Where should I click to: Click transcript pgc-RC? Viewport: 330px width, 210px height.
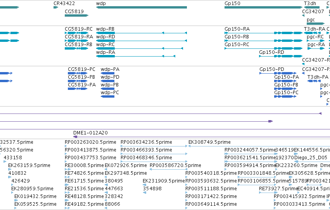(316, 41)
